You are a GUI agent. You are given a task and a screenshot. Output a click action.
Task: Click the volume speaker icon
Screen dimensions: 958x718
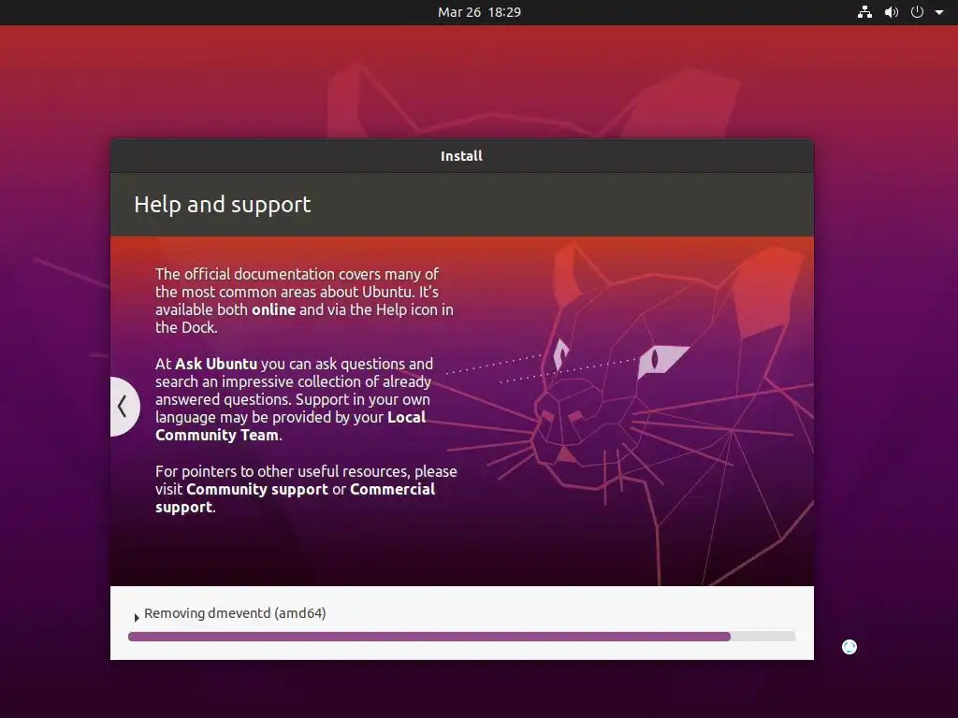coord(892,12)
